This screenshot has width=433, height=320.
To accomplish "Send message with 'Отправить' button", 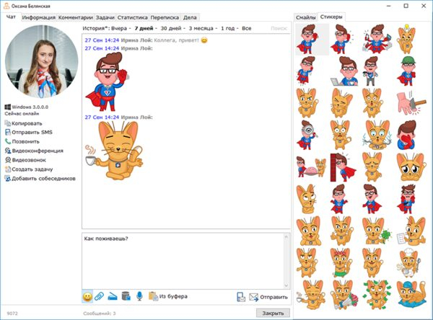I will click(x=268, y=297).
